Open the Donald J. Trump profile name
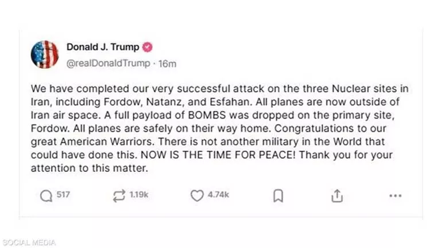441x248 pixels. tap(103, 47)
